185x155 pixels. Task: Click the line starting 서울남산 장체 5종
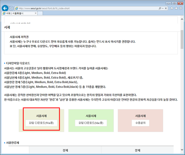coord(55,87)
